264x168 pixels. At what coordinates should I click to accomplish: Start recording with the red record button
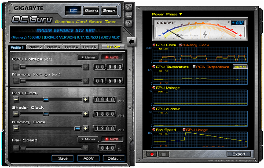(151, 154)
